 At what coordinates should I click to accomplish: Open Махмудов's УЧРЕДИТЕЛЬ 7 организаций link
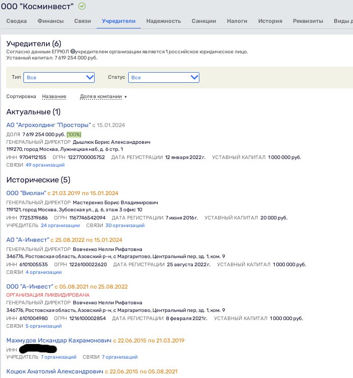point(58,357)
